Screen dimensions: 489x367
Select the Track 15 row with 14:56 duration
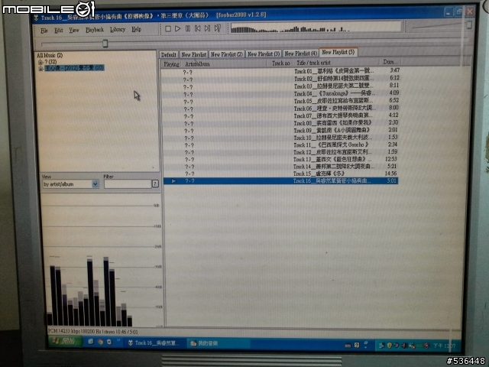point(280,174)
